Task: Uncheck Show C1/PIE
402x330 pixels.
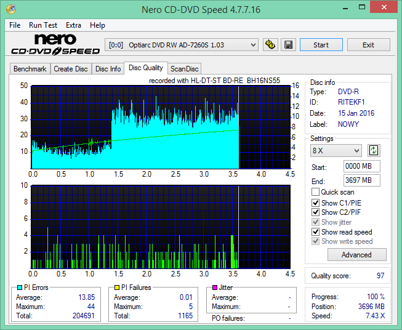Action: [315, 203]
